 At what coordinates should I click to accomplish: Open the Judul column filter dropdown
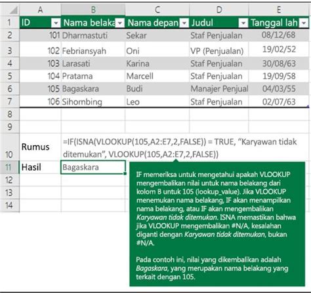pos(243,23)
